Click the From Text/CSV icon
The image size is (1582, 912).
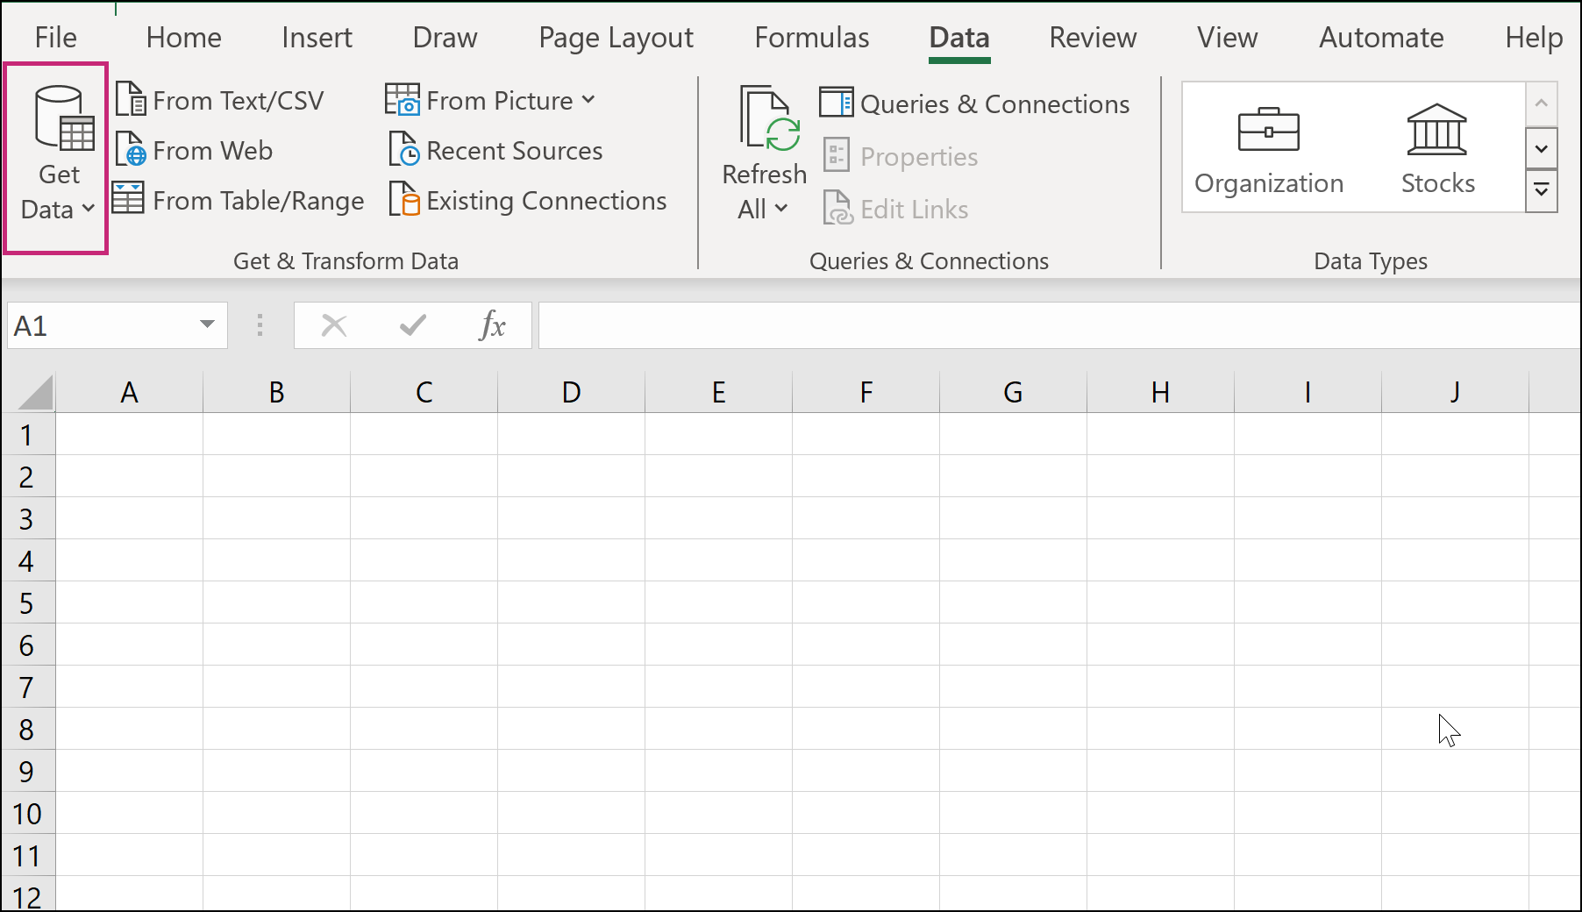(x=131, y=100)
